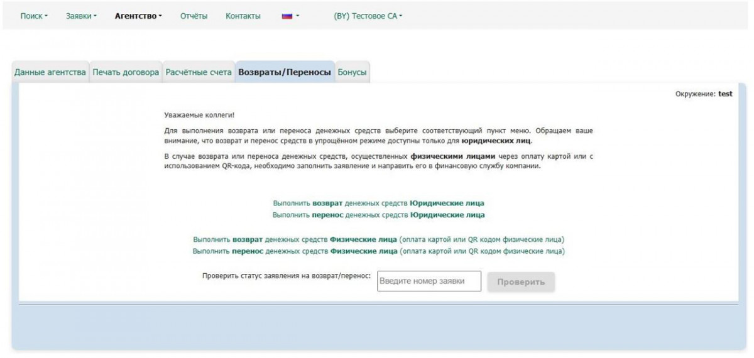Open the Поиск dropdown menu
Viewport: 754px width, 358px height.
pos(34,16)
